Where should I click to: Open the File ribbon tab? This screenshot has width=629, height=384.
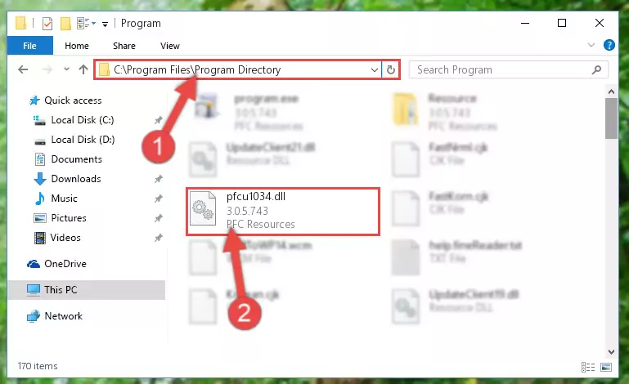29,45
